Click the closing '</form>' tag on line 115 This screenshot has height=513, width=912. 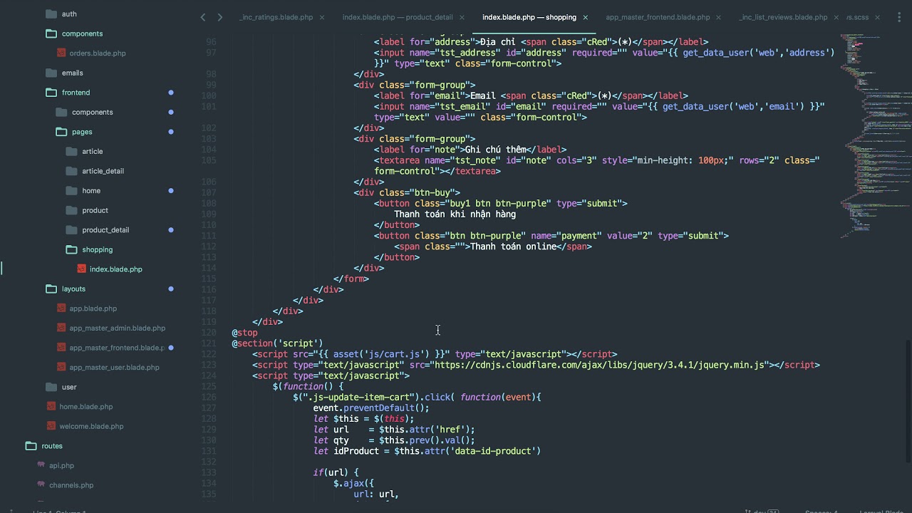(x=351, y=279)
